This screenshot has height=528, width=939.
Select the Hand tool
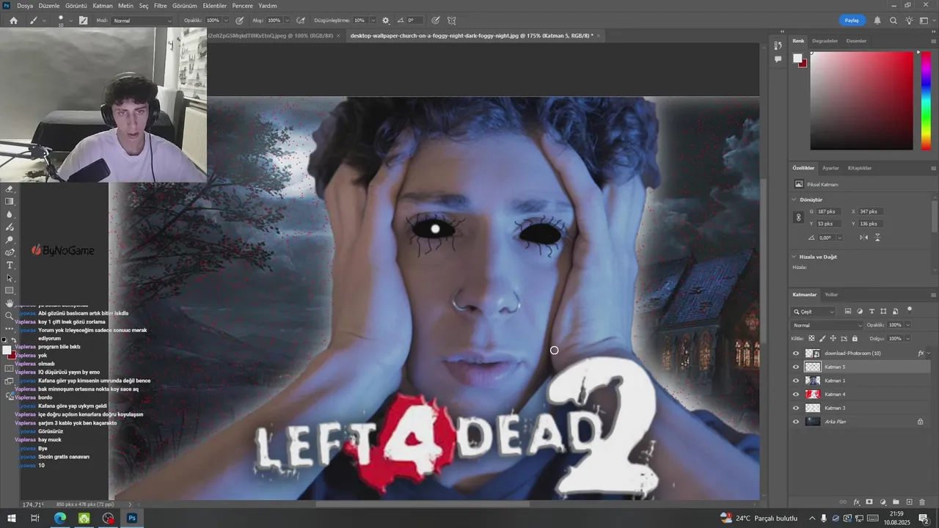click(10, 303)
